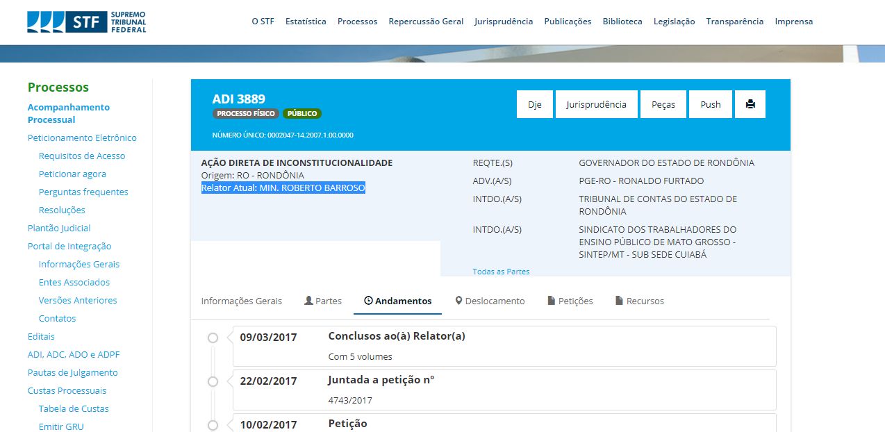885x432 pixels.
Task: Click PGE-RO - RONALDO FURTADO text
Action: (x=641, y=181)
